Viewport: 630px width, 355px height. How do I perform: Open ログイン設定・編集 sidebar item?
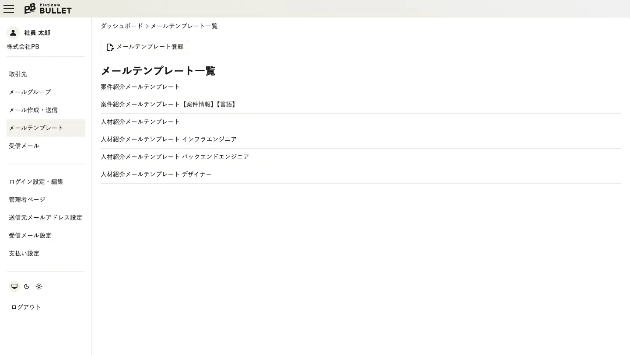(x=36, y=182)
